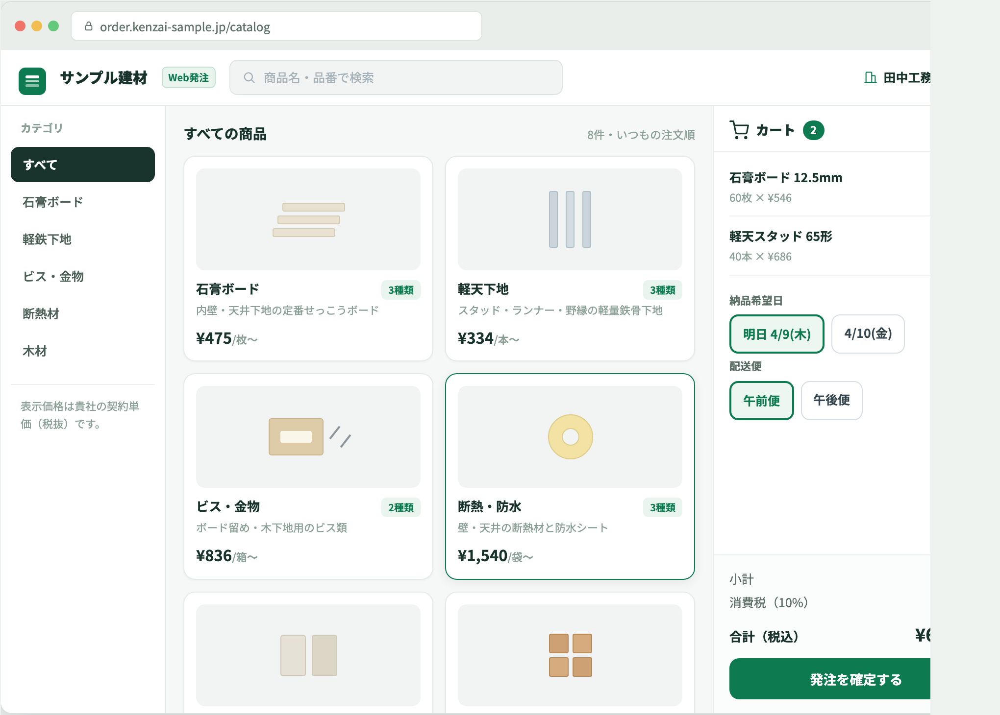Click the 表示価格は貴社の契約単価 note
The height and width of the screenshot is (715, 1000).
click(80, 415)
